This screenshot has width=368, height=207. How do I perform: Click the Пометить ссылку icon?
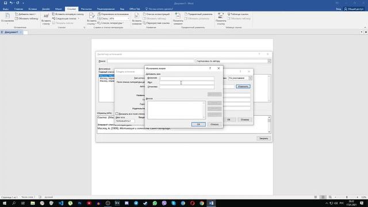tap(221, 16)
